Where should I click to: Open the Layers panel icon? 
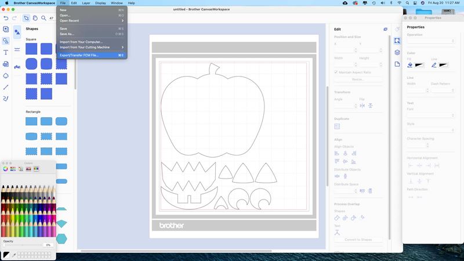pyautogui.click(x=397, y=52)
